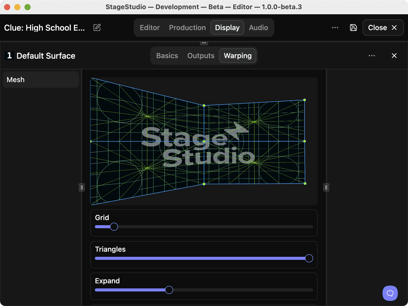
Task: Select the bottom-center mesh control point
Action: (x=204, y=184)
